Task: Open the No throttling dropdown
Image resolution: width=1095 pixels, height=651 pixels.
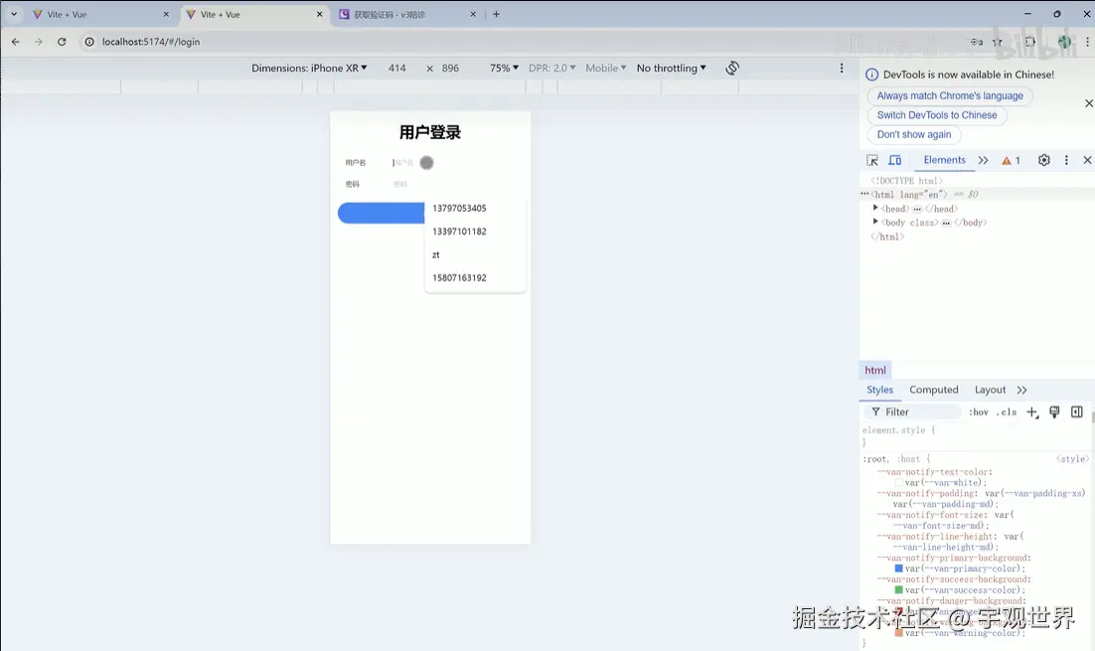Action: [671, 68]
